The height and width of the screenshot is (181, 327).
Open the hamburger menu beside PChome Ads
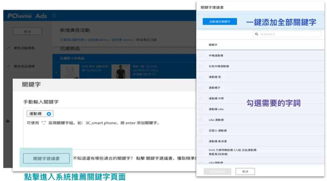pyautogui.click(x=54, y=16)
